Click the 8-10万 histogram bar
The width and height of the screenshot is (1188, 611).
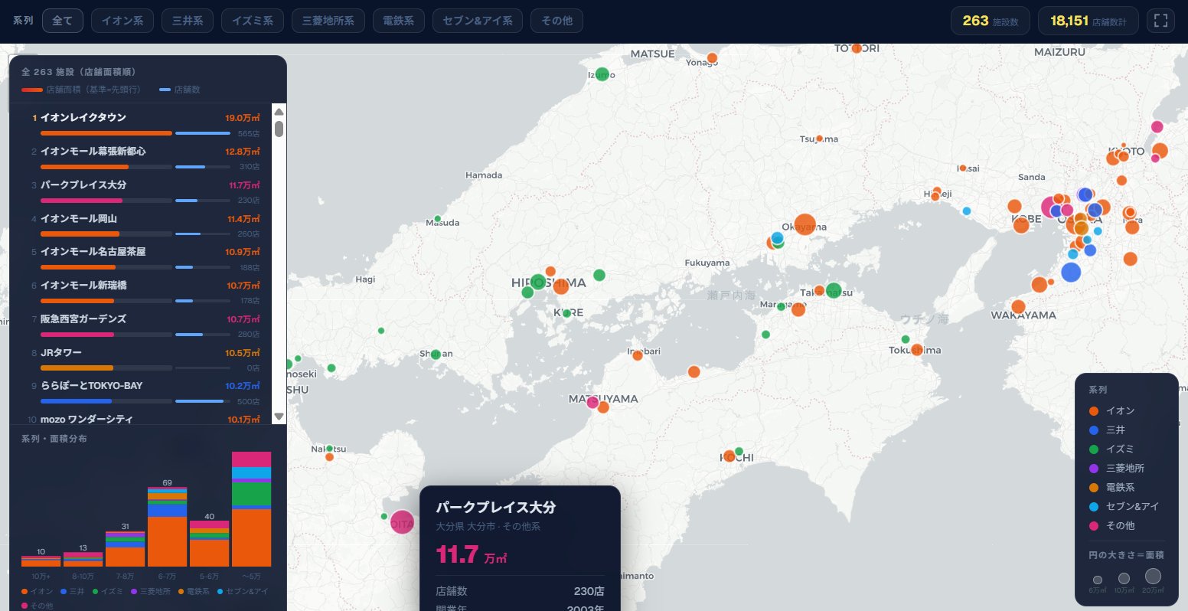tap(83, 559)
